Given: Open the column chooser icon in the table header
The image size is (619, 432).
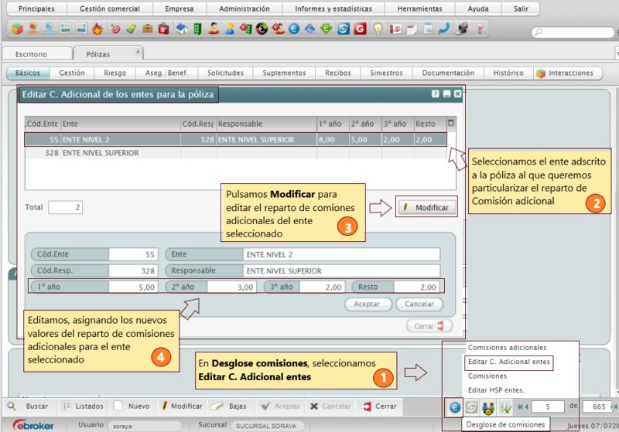Looking at the screenshot, I should pos(451,123).
